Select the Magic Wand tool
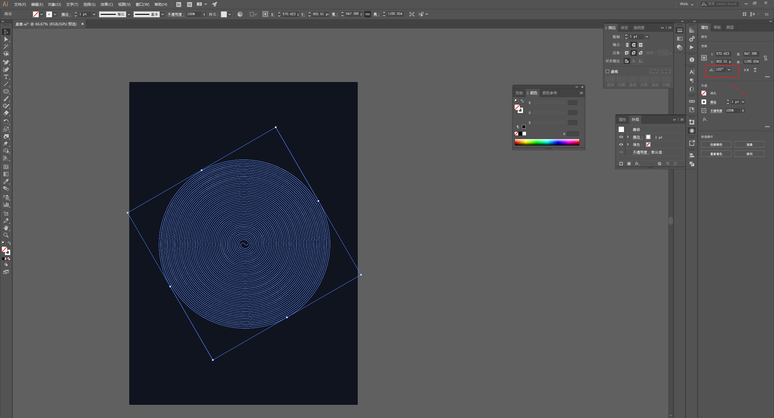 6,47
